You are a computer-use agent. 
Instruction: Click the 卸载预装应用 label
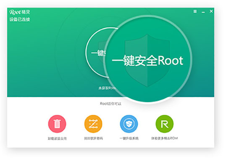click(x=57, y=138)
